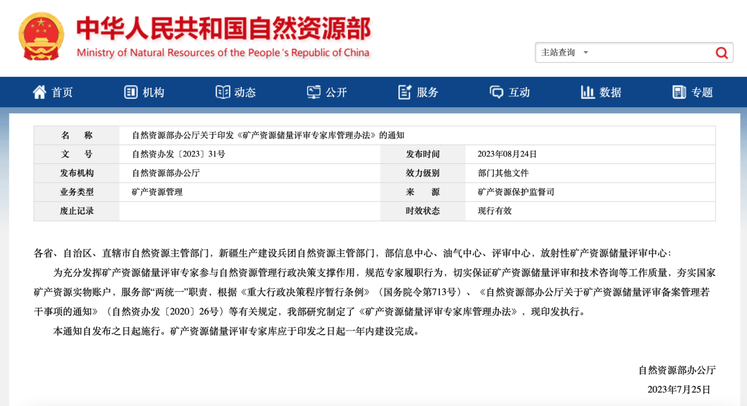Click the home icon beside 首页

point(39,91)
